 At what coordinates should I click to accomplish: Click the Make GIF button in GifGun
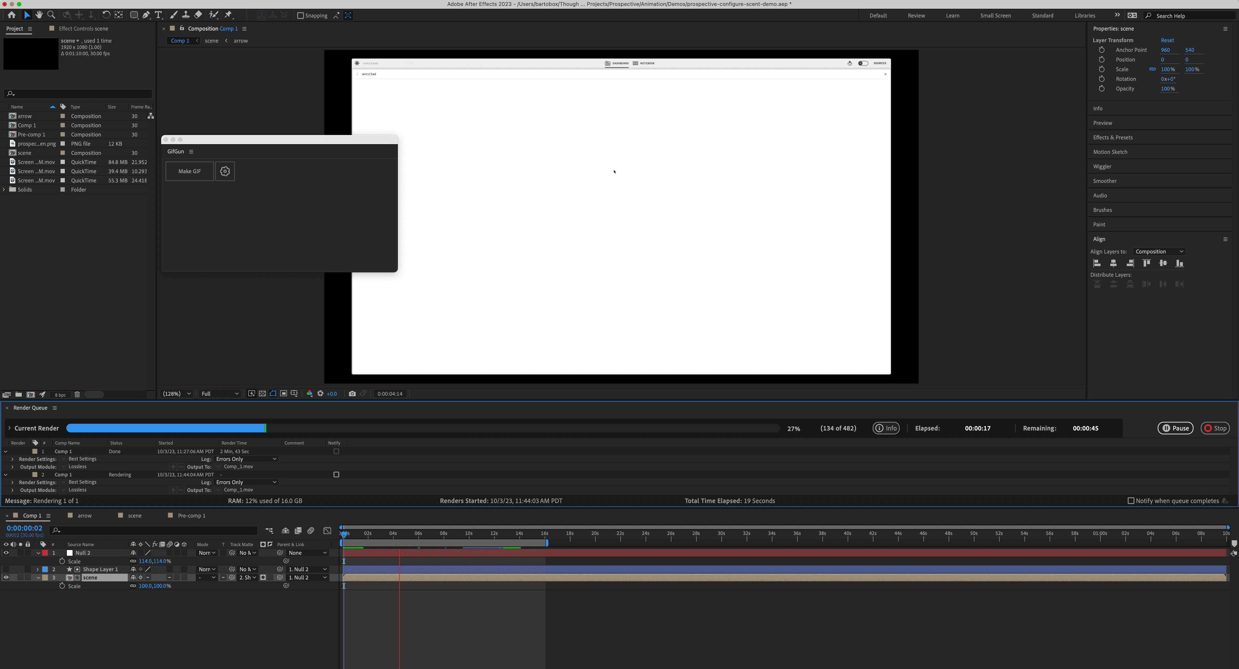(x=189, y=171)
